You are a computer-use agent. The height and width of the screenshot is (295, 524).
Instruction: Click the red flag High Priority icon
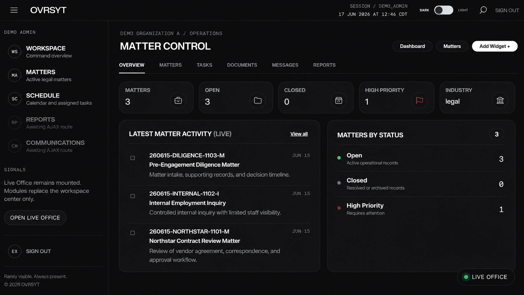[x=419, y=101]
